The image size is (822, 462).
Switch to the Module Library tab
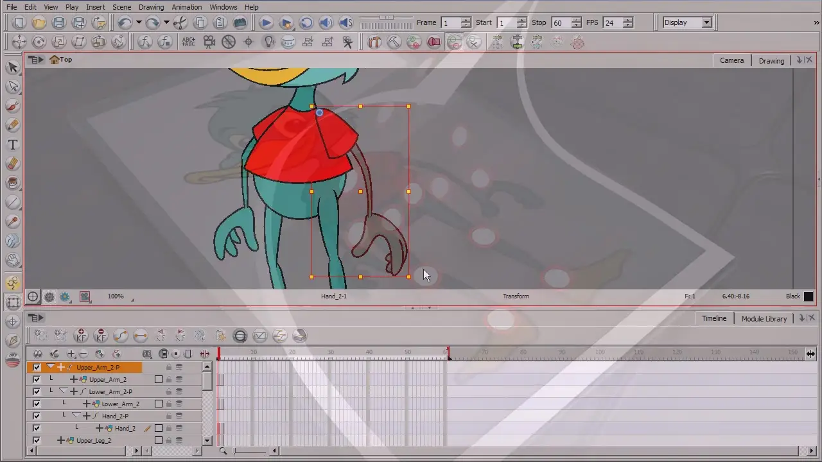point(764,319)
